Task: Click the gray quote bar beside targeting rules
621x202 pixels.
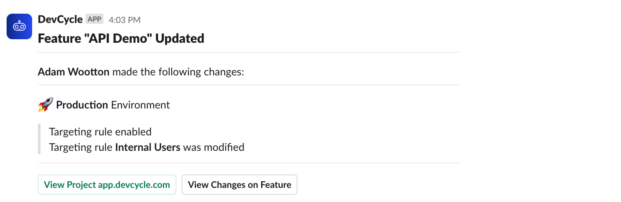Action: 39,139
